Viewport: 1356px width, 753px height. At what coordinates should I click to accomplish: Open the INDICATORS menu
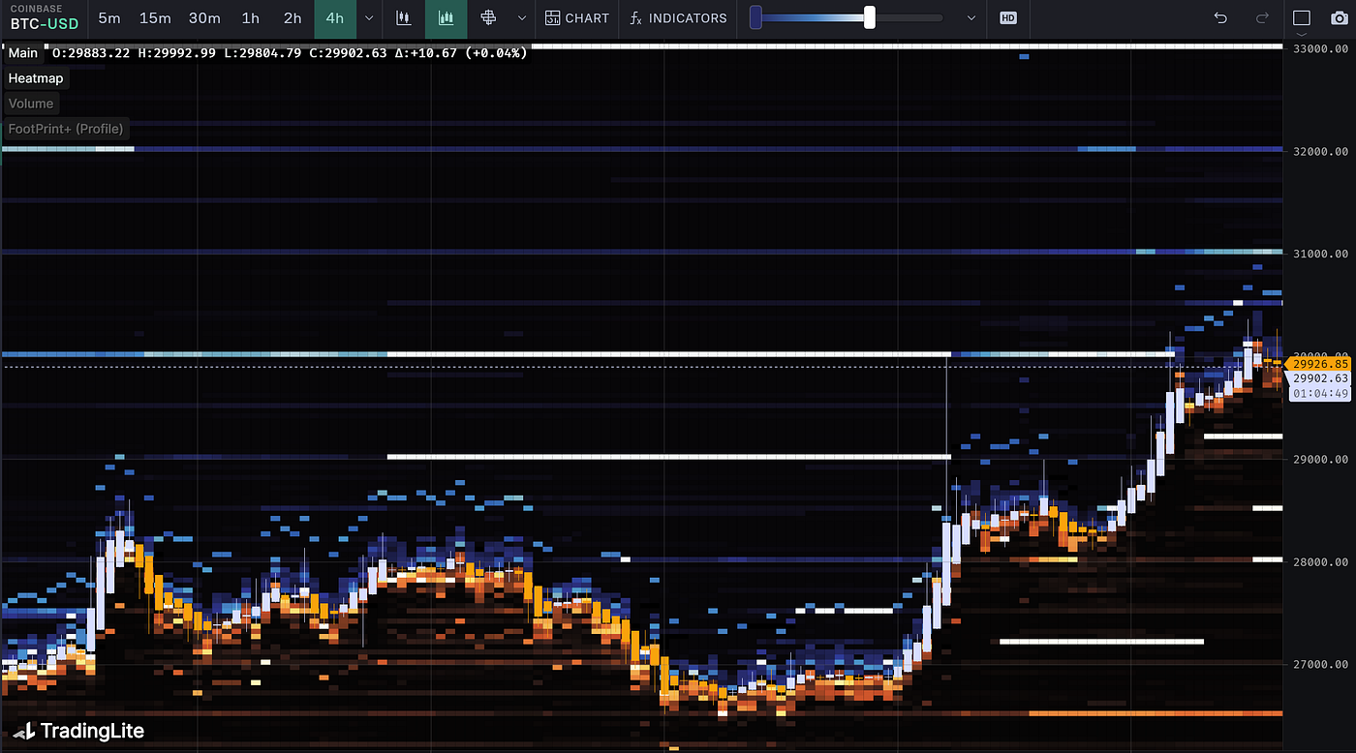coord(678,18)
